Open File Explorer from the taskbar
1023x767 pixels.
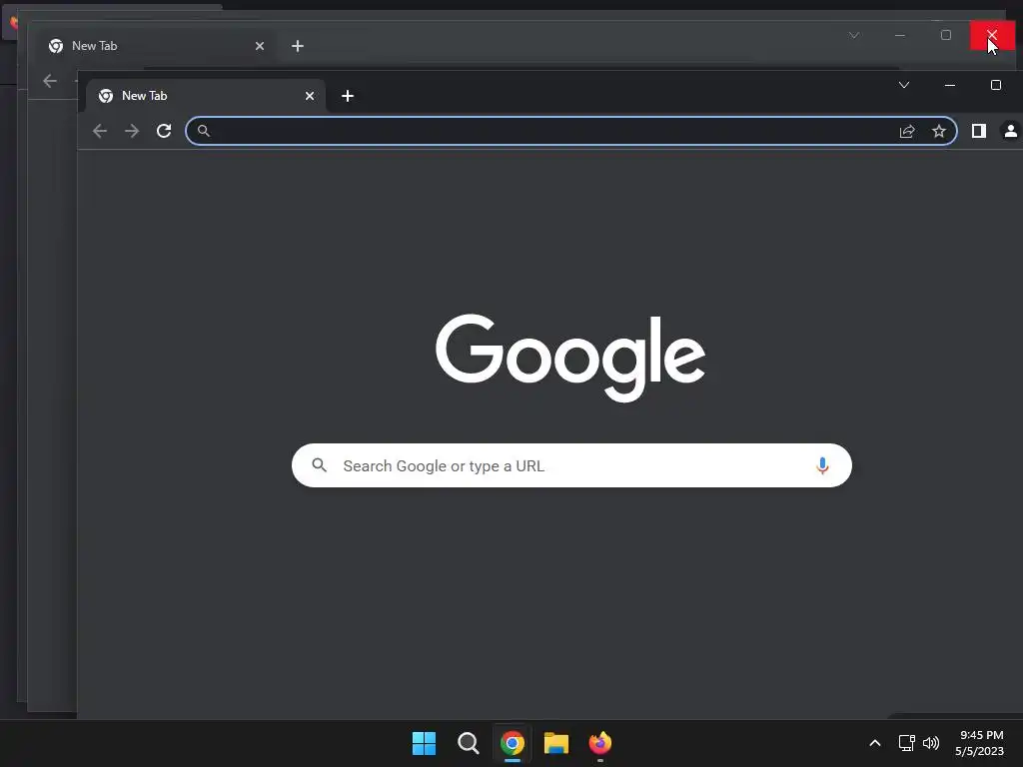556,743
